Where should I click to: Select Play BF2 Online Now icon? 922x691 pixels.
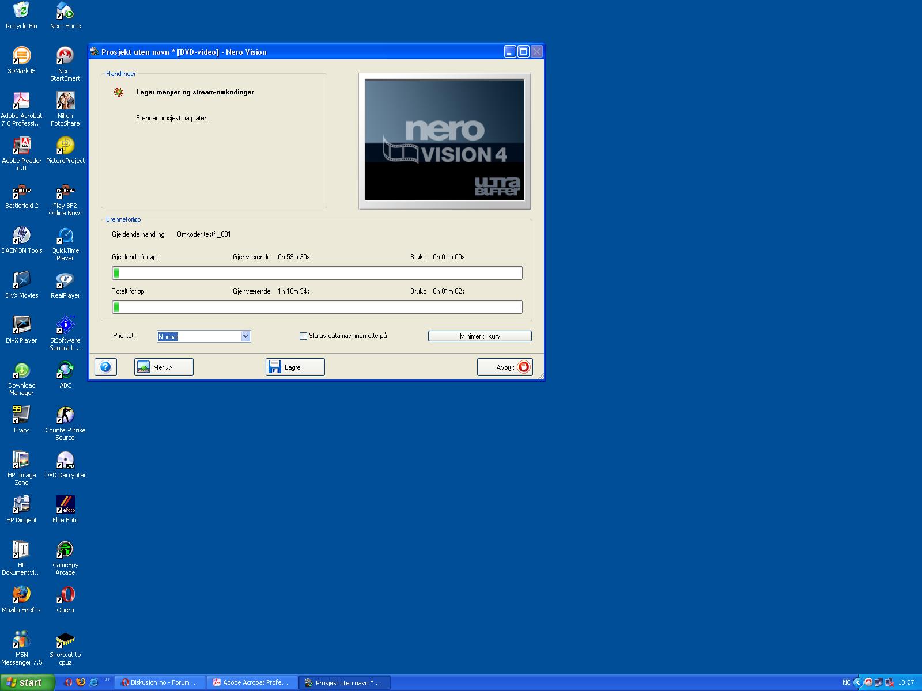(x=65, y=199)
